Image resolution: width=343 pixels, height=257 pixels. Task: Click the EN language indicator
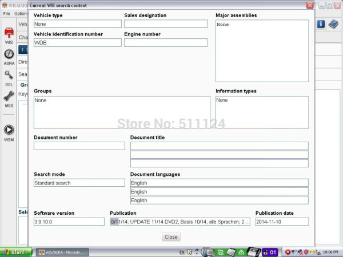(x=182, y=252)
